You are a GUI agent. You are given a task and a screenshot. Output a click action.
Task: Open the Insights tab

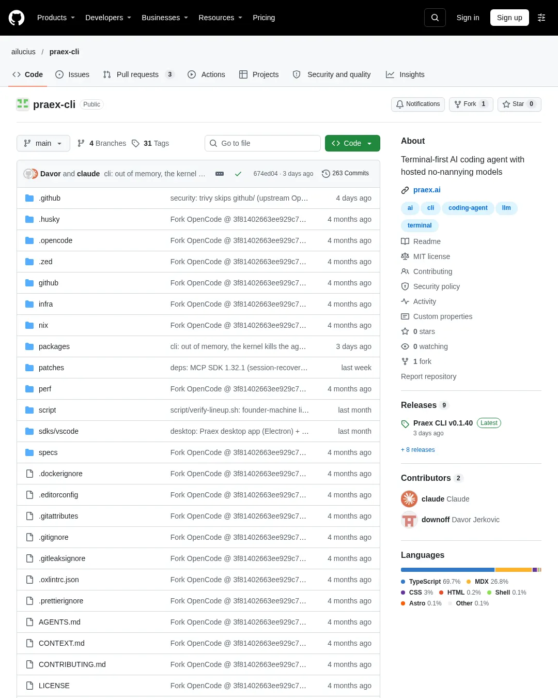tap(405, 74)
